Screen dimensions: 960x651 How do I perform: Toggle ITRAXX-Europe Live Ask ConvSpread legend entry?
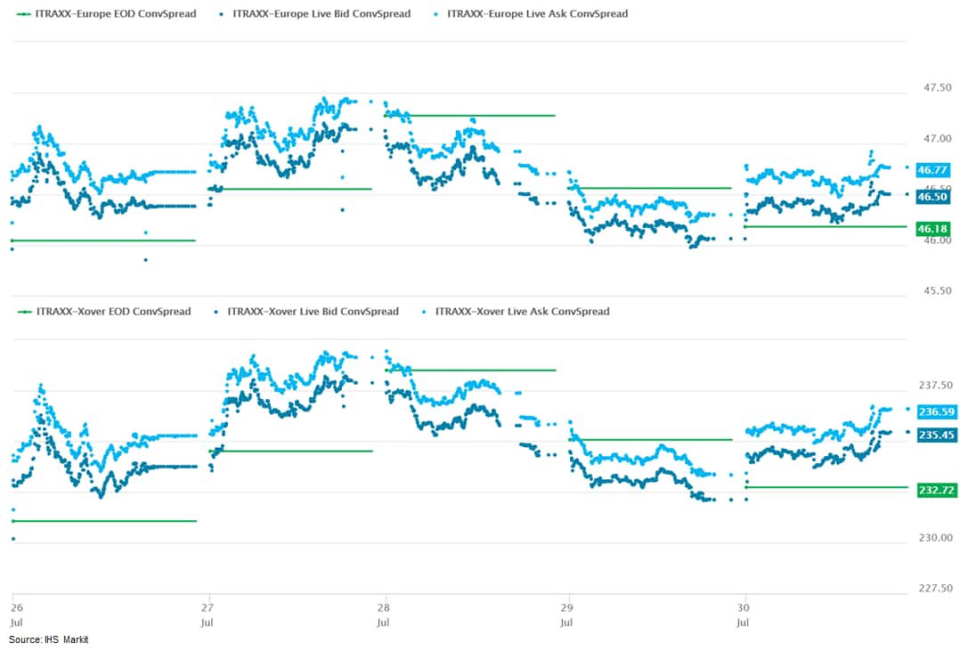[x=537, y=14]
